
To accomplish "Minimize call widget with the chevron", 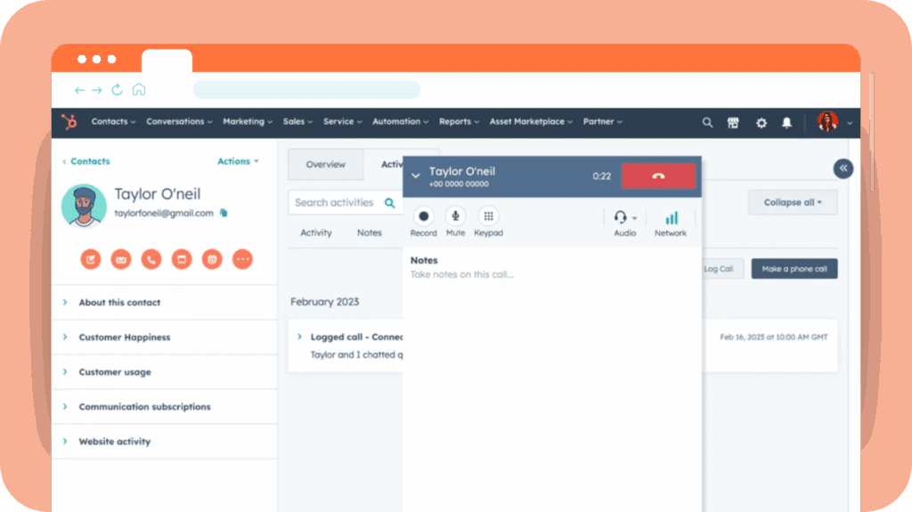I will pos(415,176).
